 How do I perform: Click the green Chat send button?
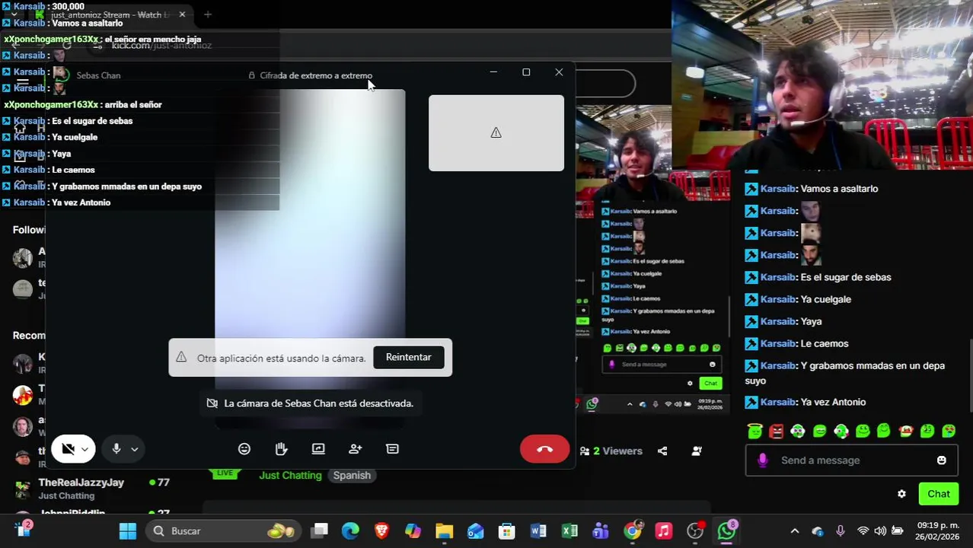(938, 494)
